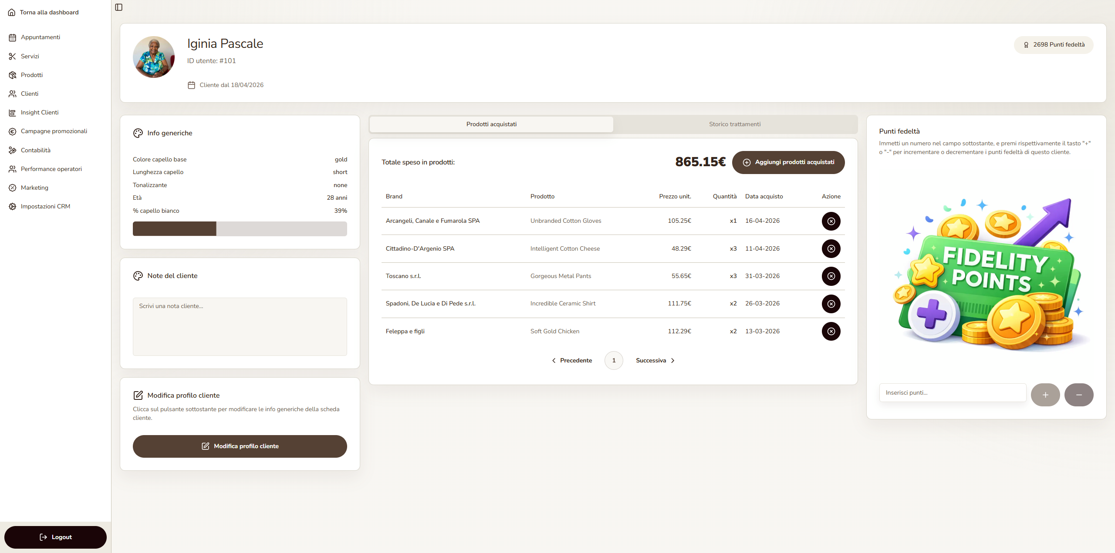Remove the Incredible Ceramic Shirt purchase
Image resolution: width=1115 pixels, height=553 pixels.
831,304
